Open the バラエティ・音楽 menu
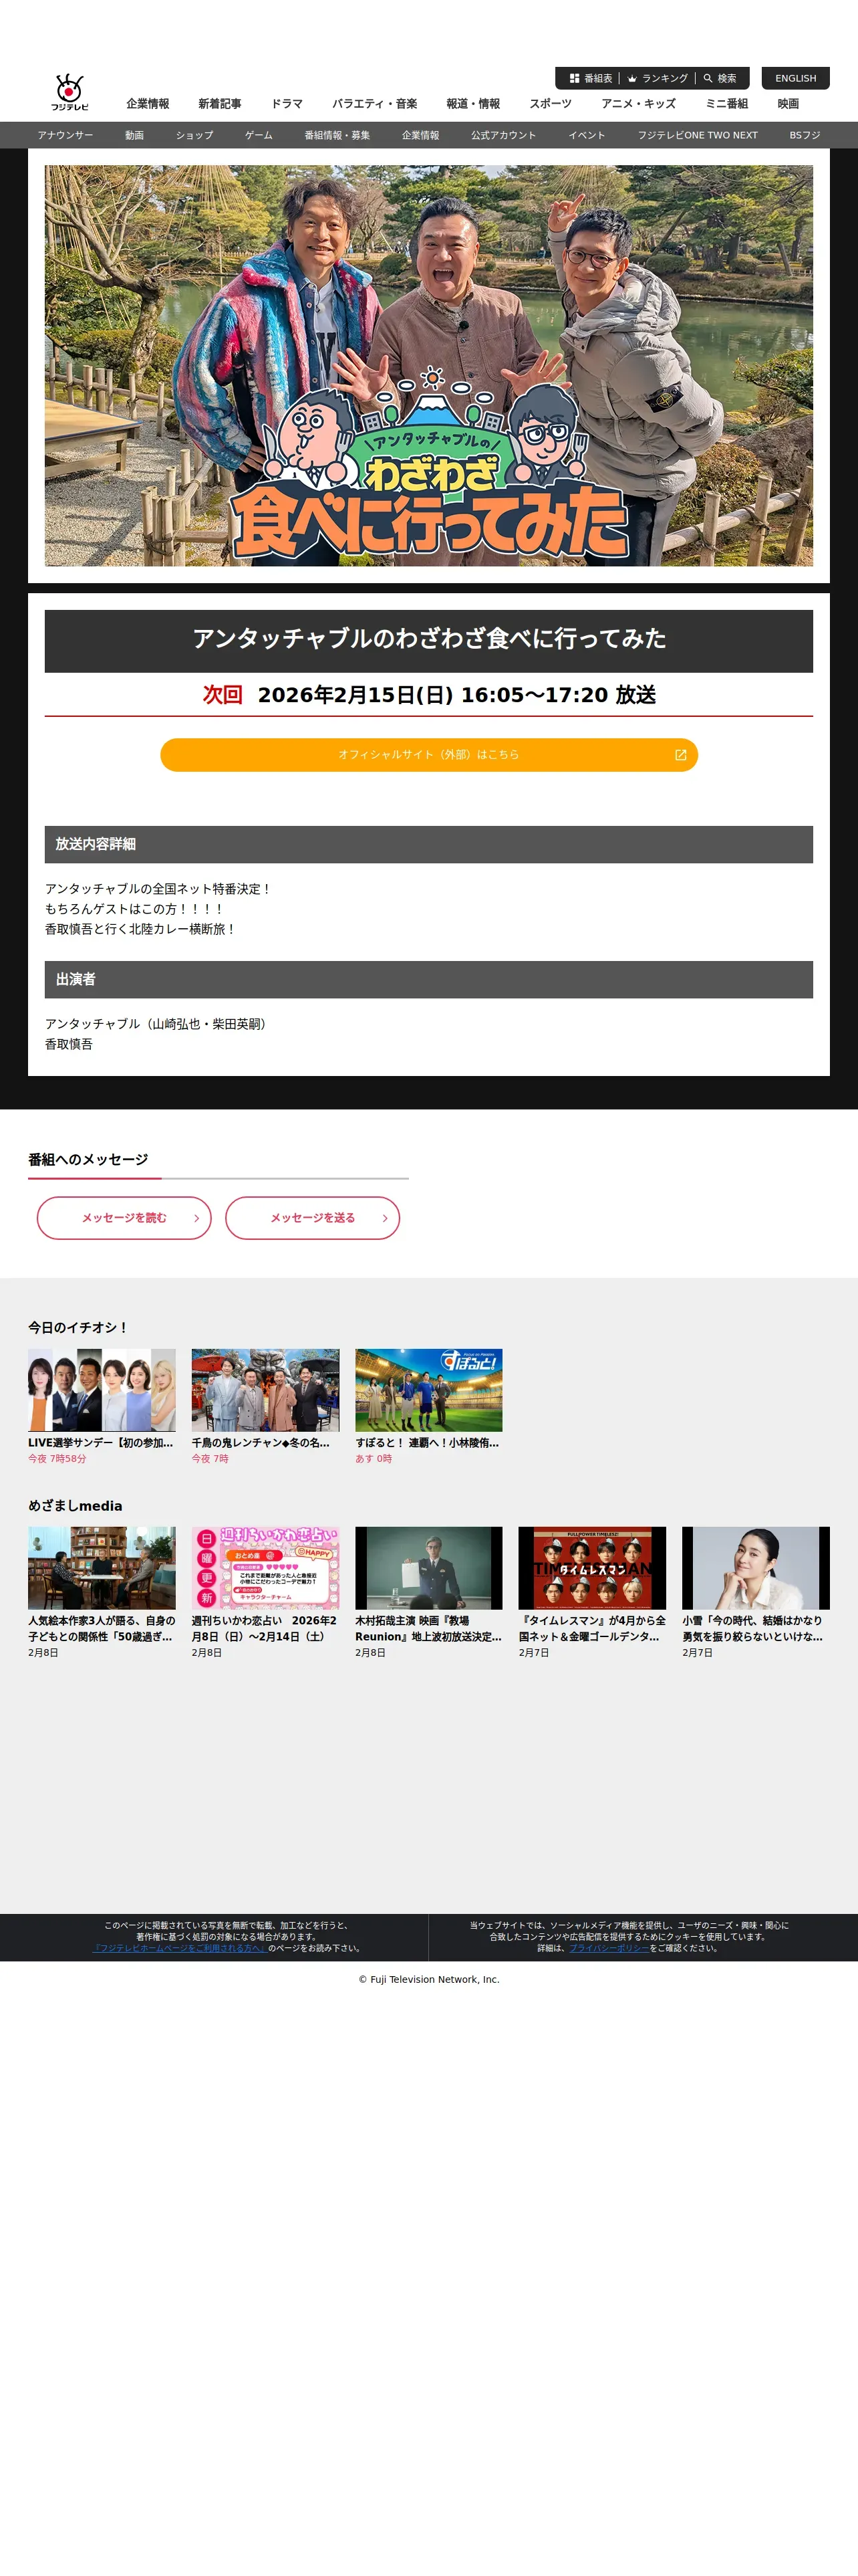The image size is (858, 2576). 375,104
